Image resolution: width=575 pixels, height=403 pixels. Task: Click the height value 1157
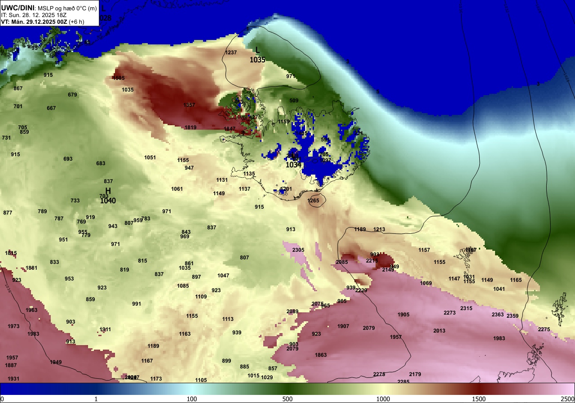pyautogui.click(x=424, y=250)
